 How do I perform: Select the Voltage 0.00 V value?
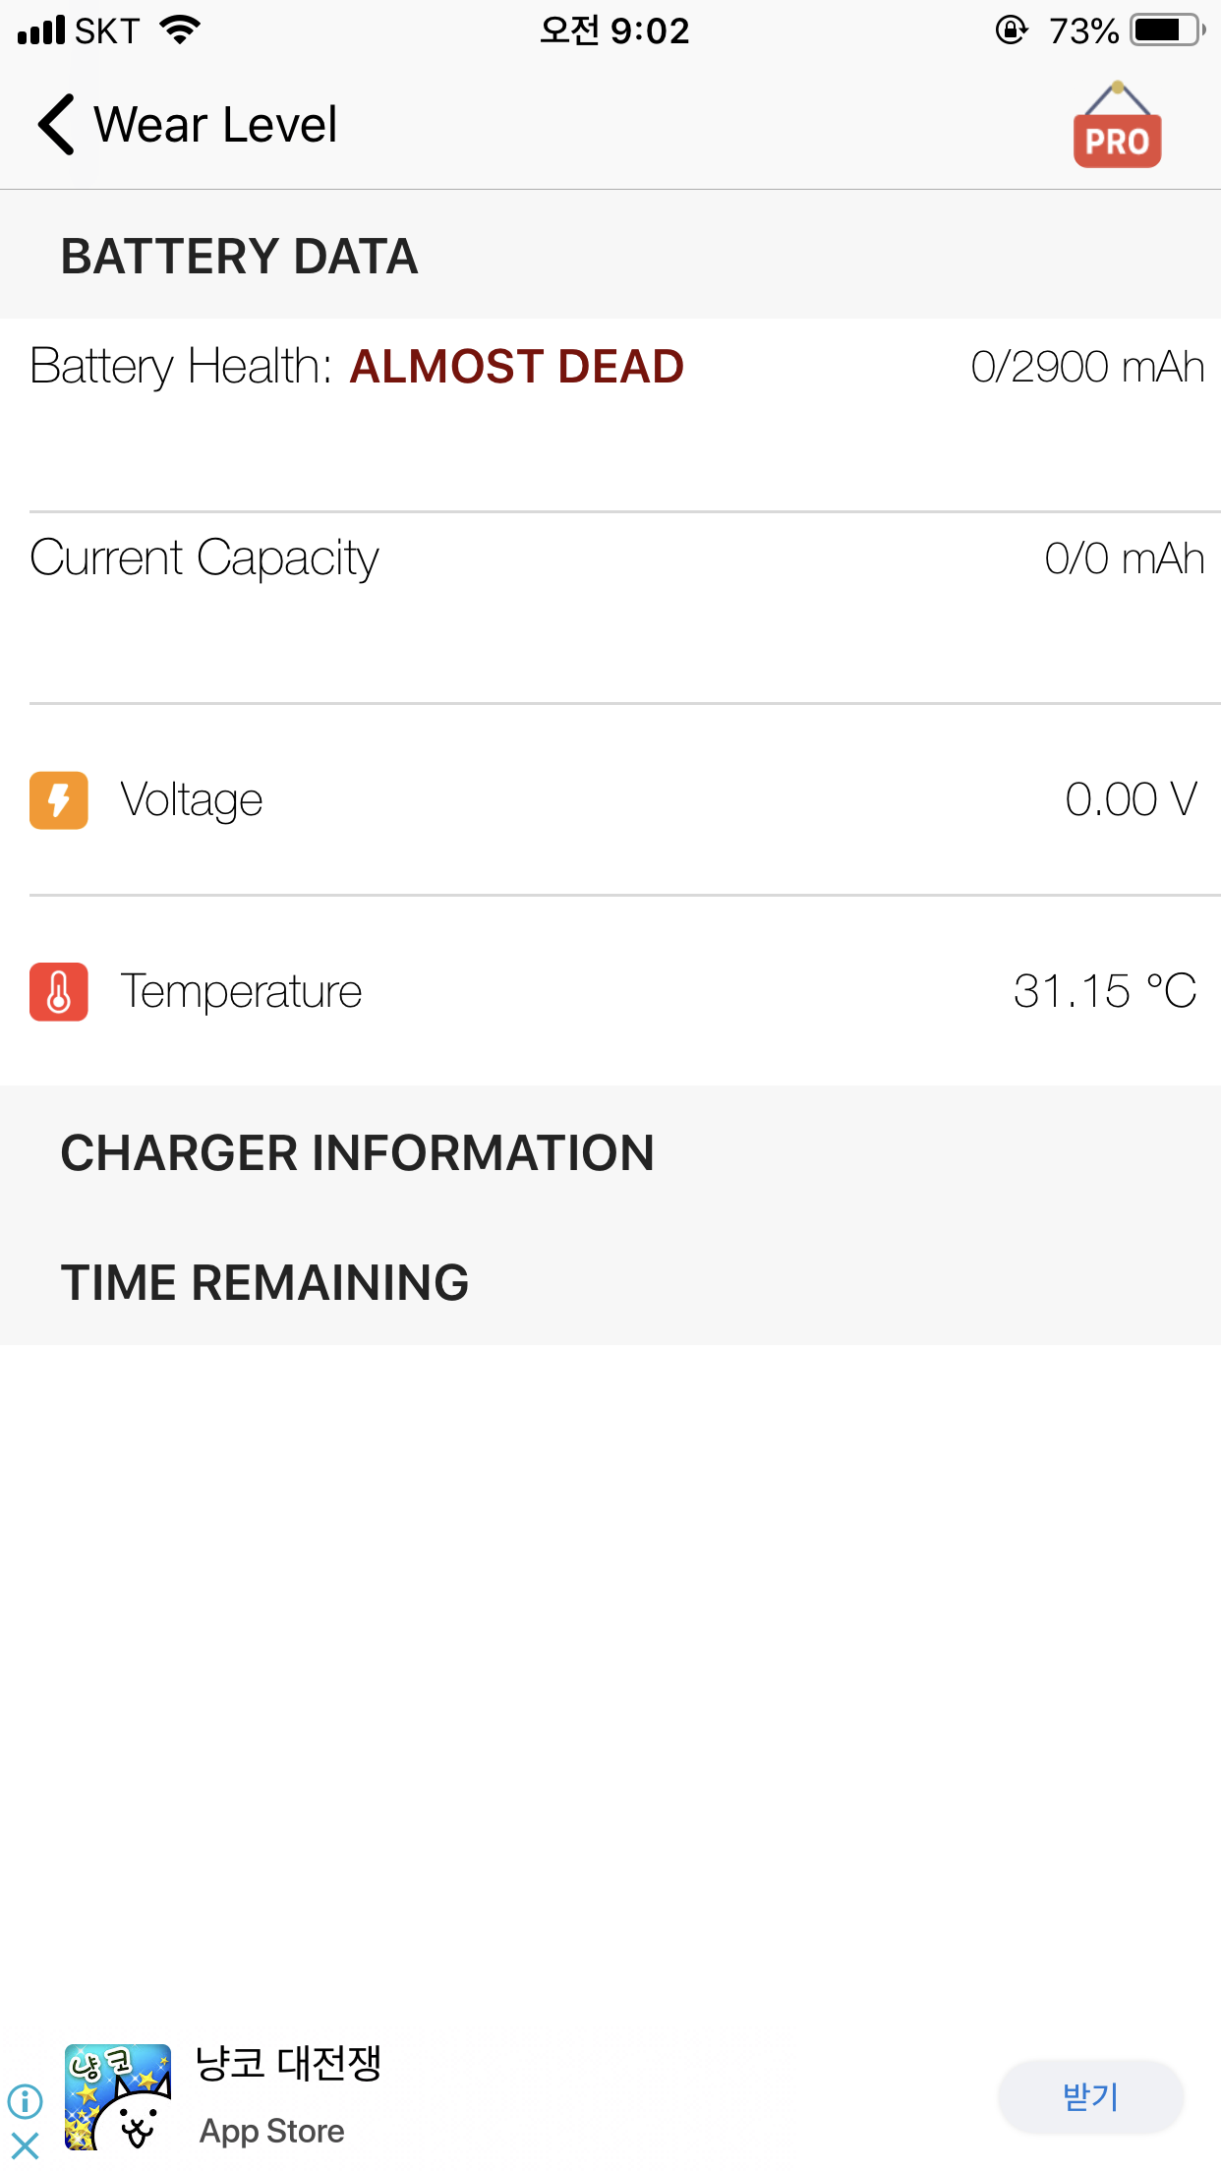(1131, 799)
